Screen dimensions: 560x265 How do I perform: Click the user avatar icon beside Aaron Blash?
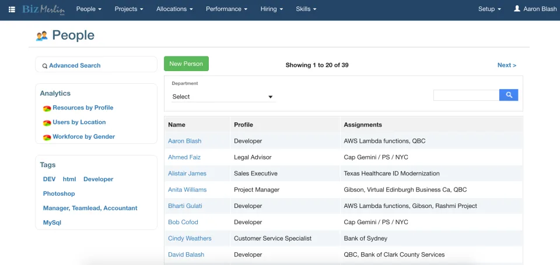pyautogui.click(x=517, y=9)
